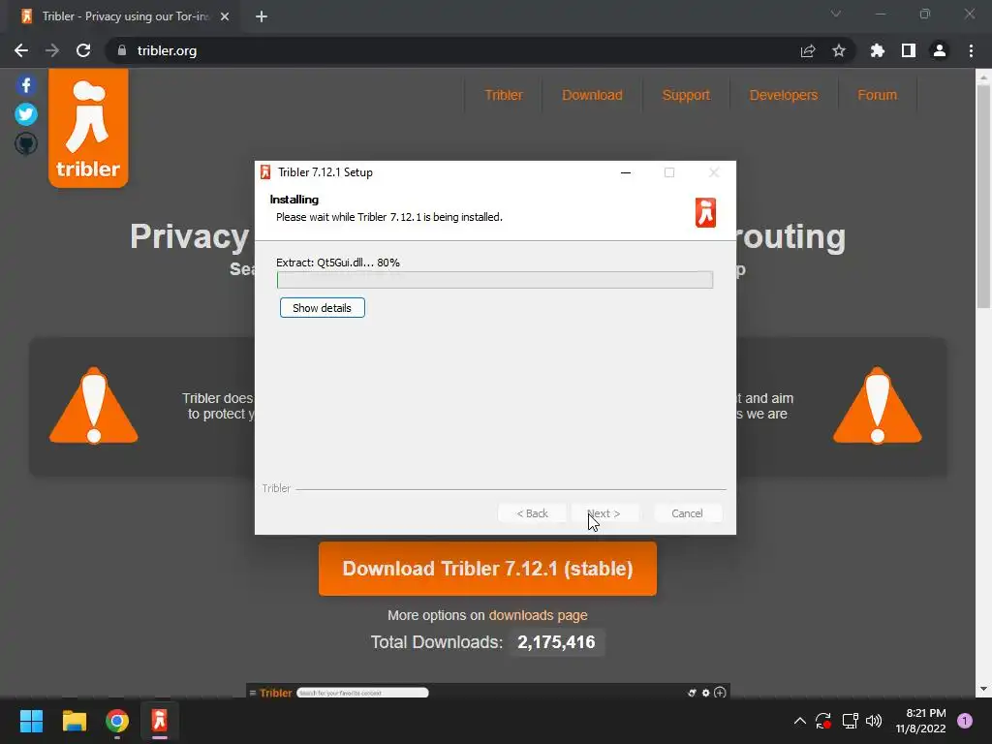
Task: Open clock showing 8:21 PM
Action: click(920, 721)
